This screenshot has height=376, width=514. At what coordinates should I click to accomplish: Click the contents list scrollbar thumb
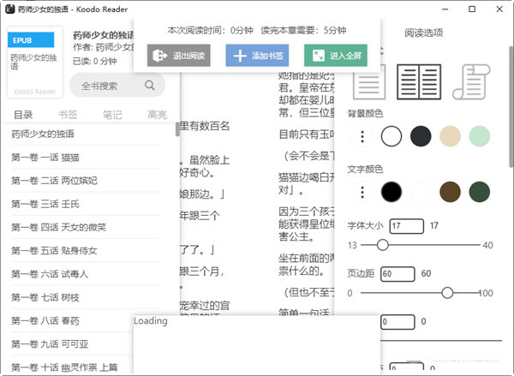point(177,129)
